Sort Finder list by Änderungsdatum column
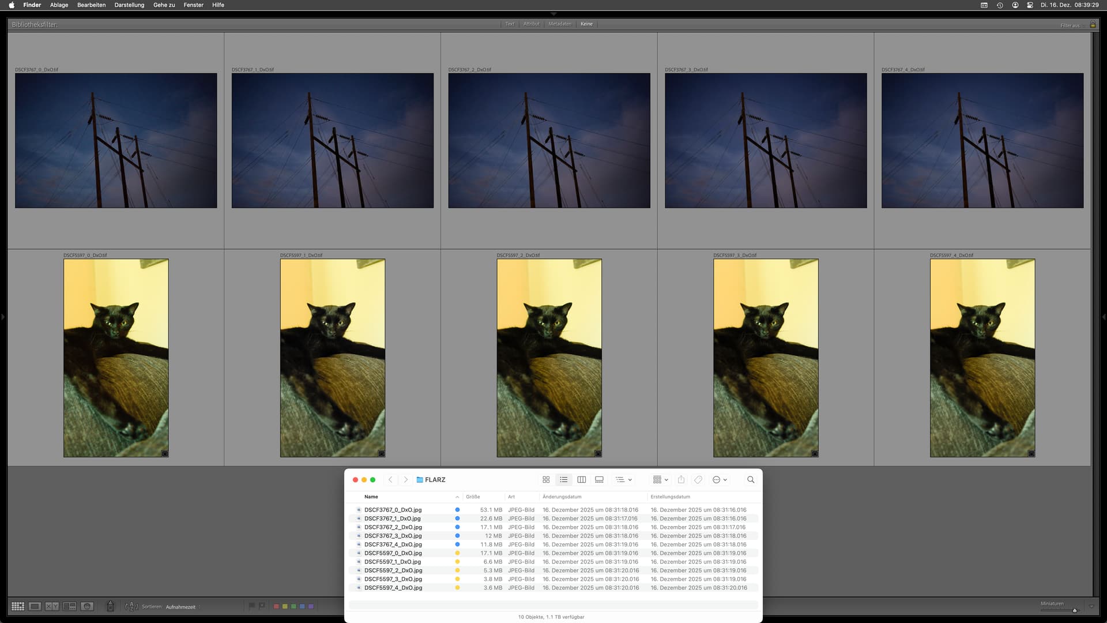This screenshot has height=623, width=1107. click(562, 497)
